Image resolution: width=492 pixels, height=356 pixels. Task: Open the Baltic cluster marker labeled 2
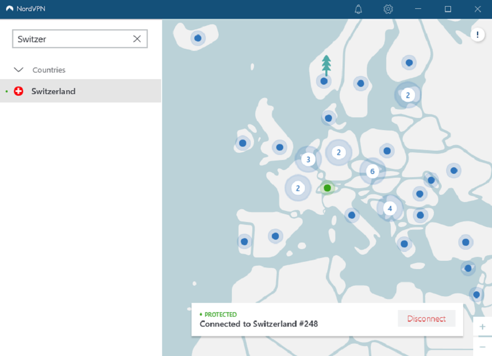pyautogui.click(x=407, y=95)
